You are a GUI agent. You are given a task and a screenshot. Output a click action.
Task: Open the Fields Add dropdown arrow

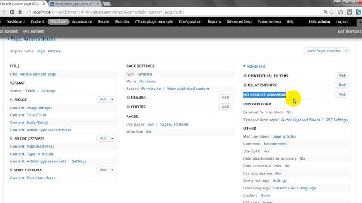point(113,99)
